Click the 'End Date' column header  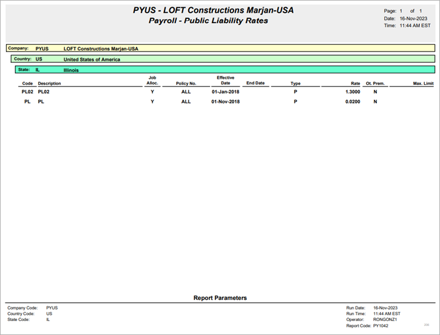[x=256, y=83]
